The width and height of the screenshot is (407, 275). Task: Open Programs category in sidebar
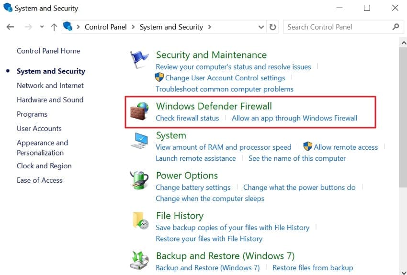32,114
